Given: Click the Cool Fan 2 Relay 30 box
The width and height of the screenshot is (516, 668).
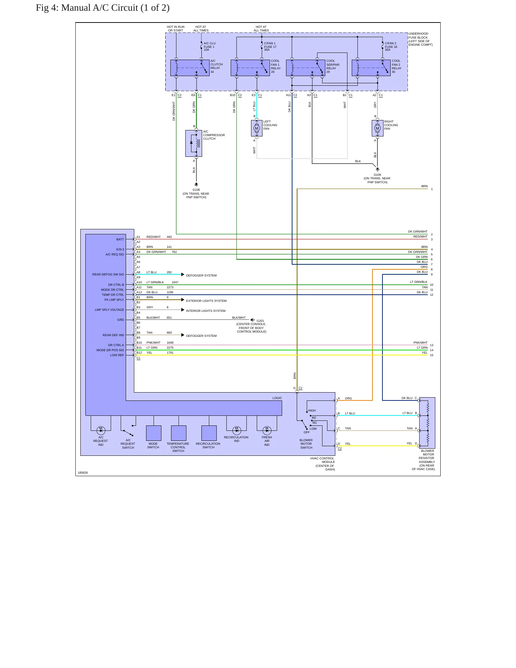Looking at the screenshot, I should click(x=371, y=68).
